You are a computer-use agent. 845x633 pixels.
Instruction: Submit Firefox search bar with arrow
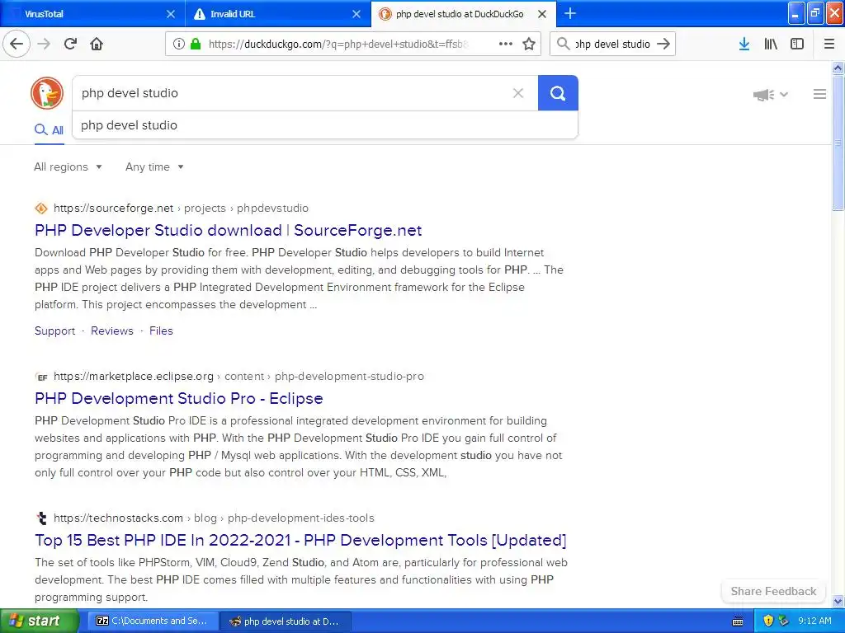[663, 45]
